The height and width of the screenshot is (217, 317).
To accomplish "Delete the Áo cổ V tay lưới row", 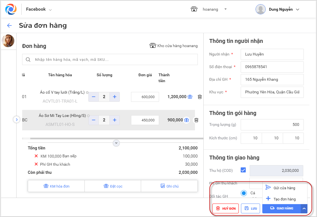I will (200, 97).
